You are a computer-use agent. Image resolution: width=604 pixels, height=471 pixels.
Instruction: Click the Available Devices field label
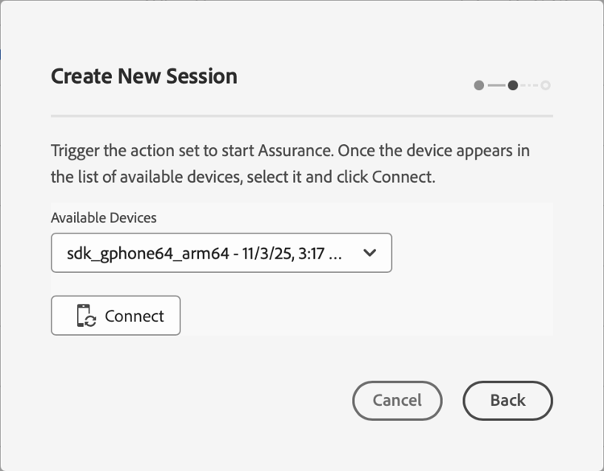pos(104,217)
